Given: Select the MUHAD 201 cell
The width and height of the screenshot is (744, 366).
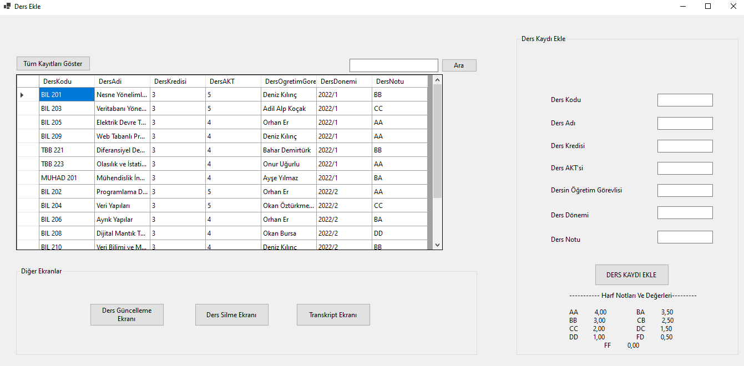Looking at the screenshot, I should [67, 178].
